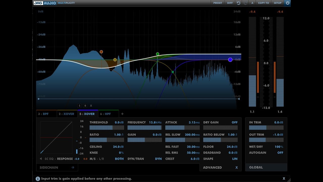
Task: Click the WET/DRY 100% value
Action: click(x=279, y=147)
